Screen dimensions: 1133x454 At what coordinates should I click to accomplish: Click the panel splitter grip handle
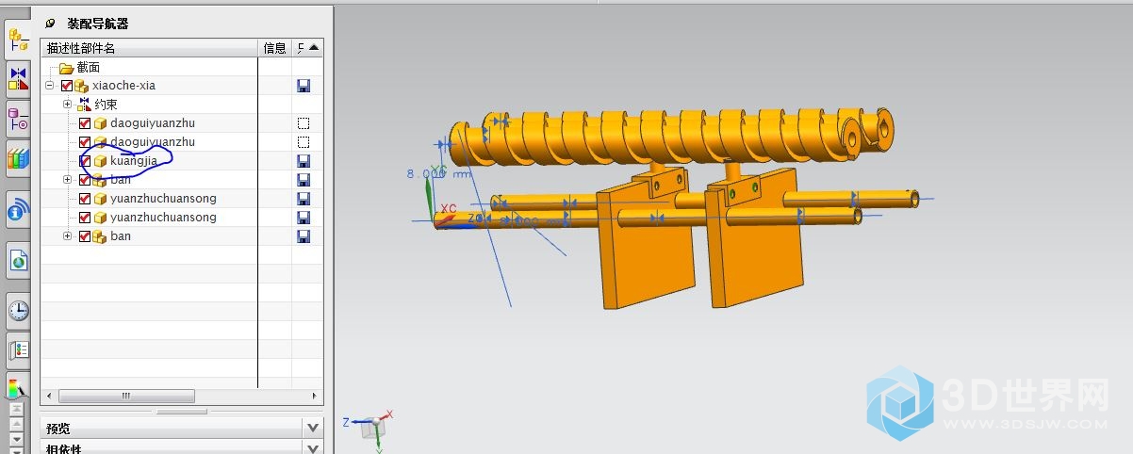tap(182, 412)
